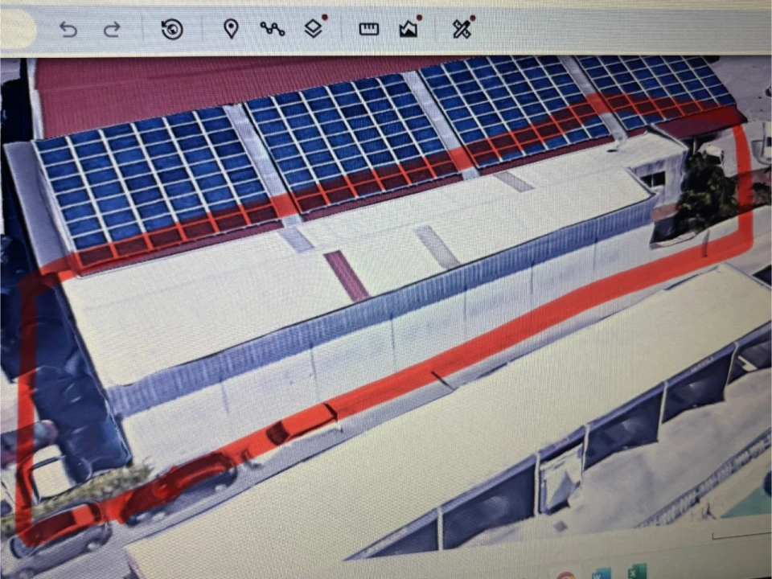Open Microsoft Word from the taskbar
The width and height of the screenshot is (772, 579).
pos(602,574)
